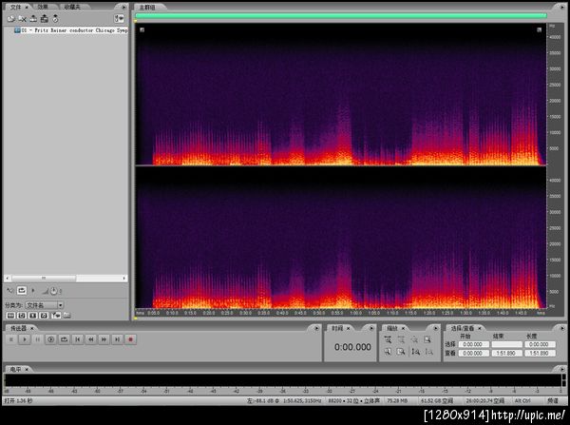Click Zoom to Right Edge of Selection
570x425 pixels.
401,352
